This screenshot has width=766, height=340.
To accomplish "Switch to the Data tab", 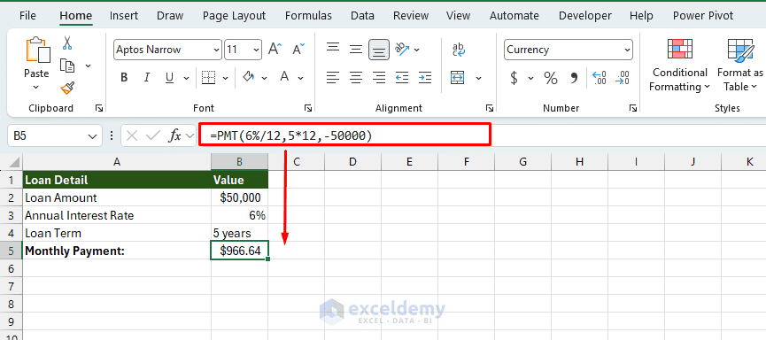I will pos(362,16).
